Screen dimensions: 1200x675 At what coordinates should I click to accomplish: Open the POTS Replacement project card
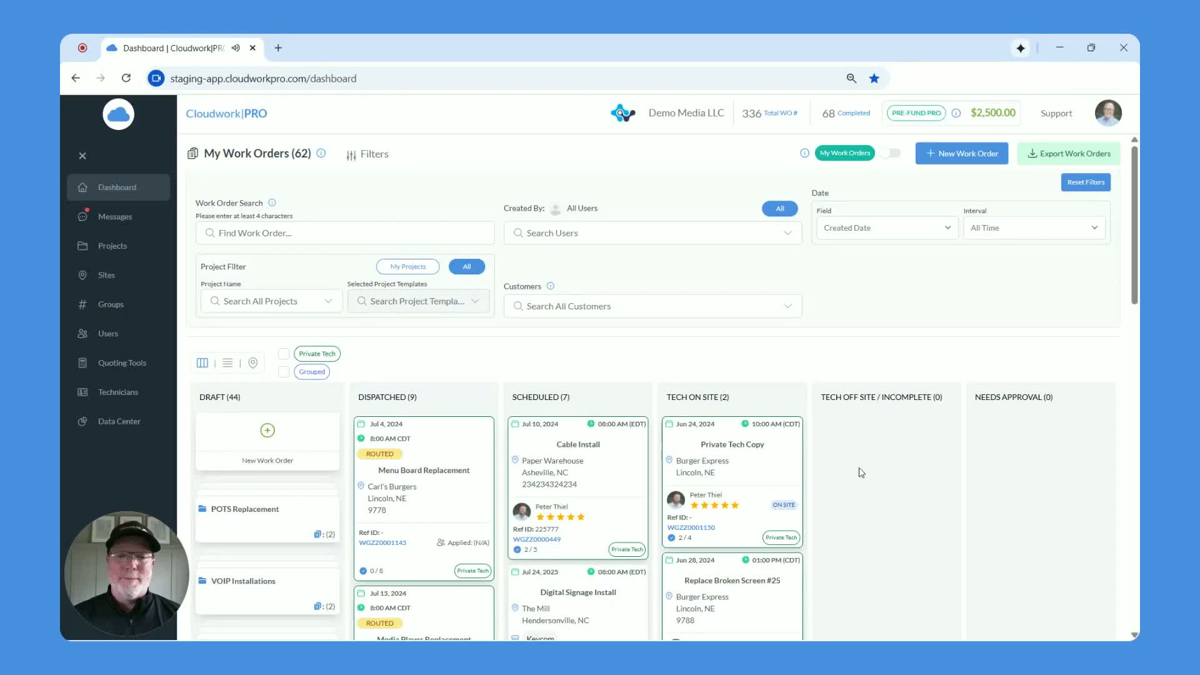point(267,521)
